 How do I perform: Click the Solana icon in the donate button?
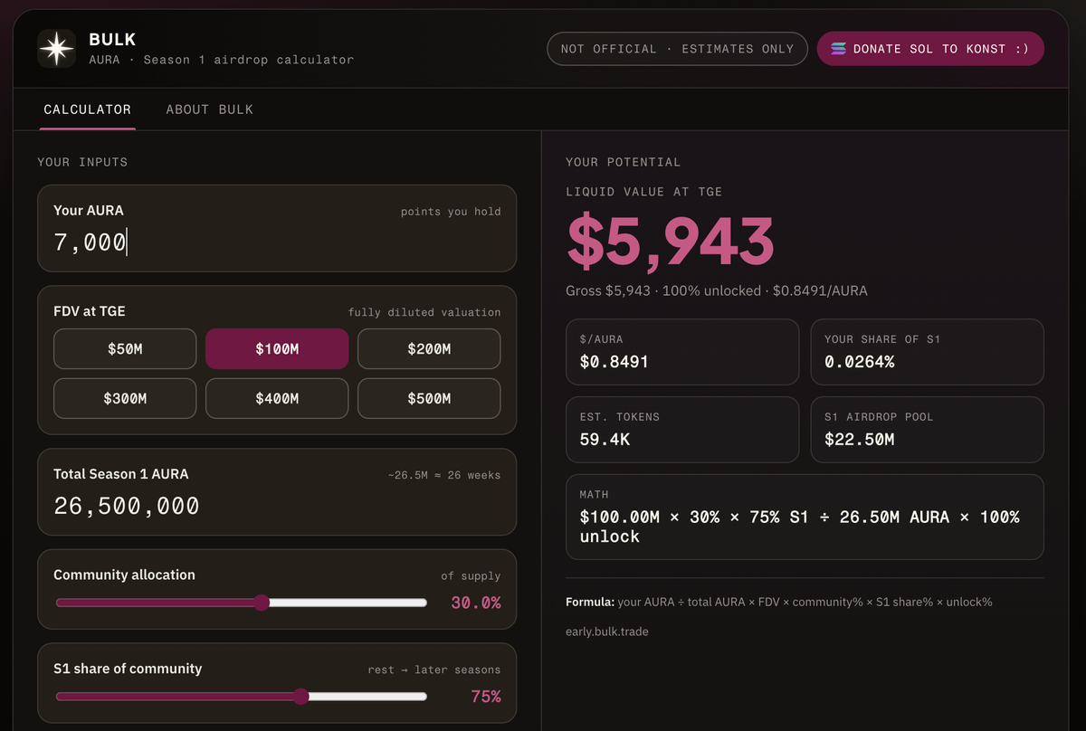click(838, 49)
